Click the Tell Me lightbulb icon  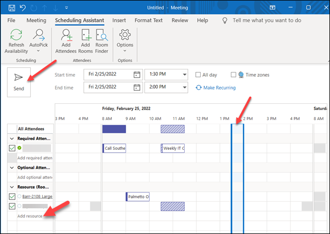point(225,21)
